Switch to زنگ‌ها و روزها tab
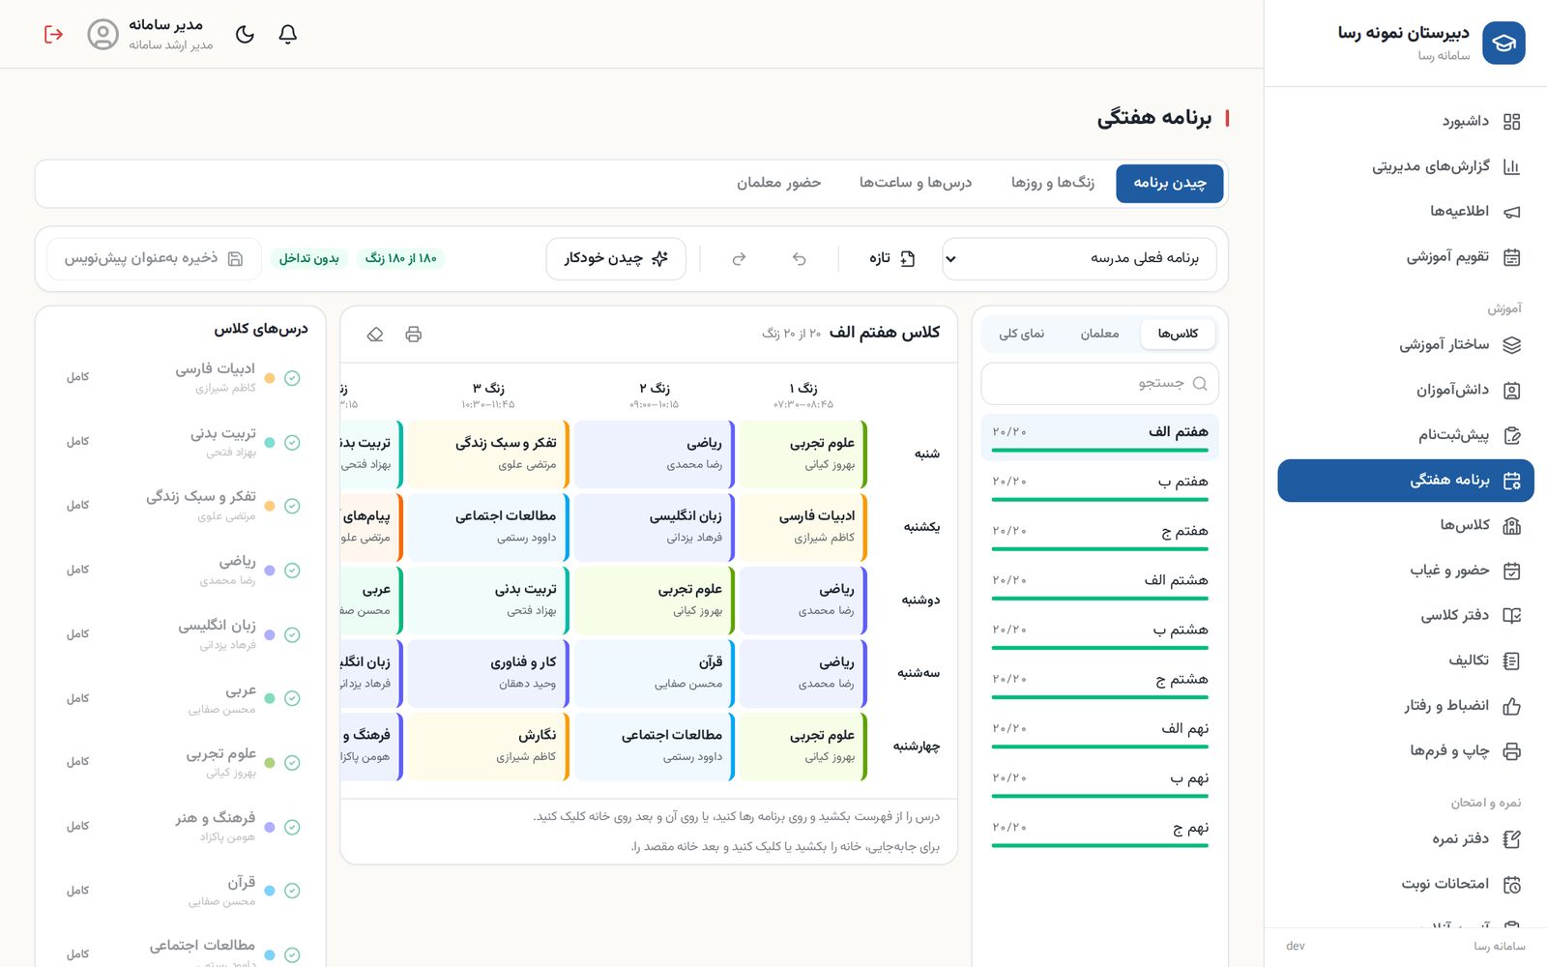Image resolution: width=1547 pixels, height=967 pixels. [1052, 183]
